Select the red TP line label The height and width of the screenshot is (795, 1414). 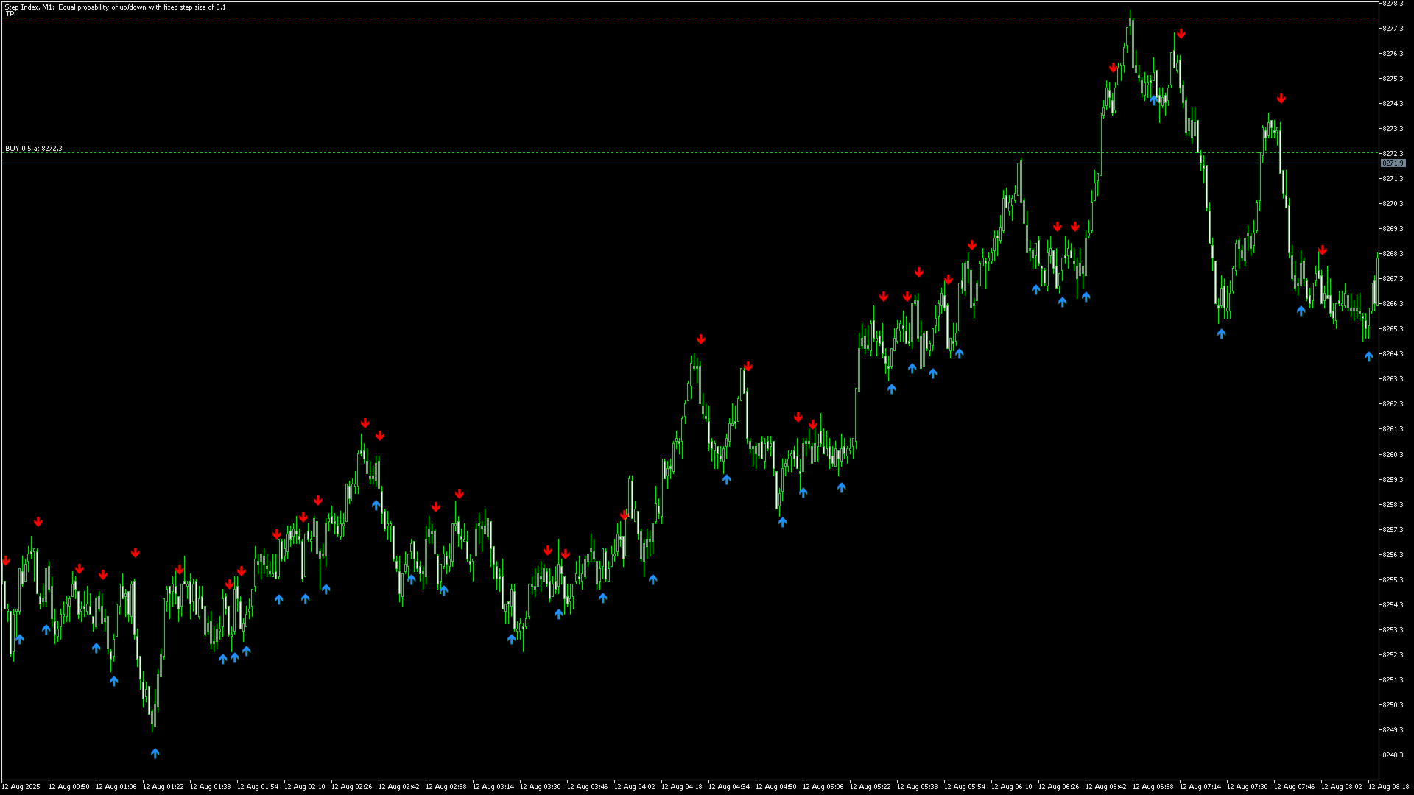click(x=10, y=14)
